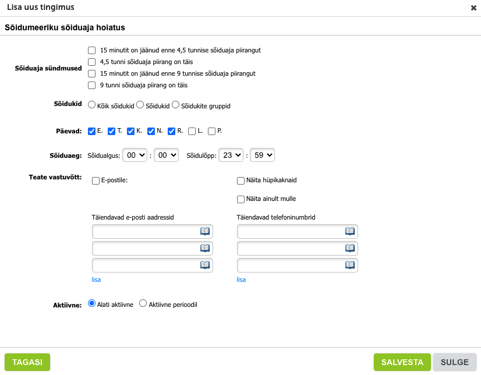This screenshot has height=375, width=481.
Task: Enable 4,5 tunni sõiduaja piirang on täis
Action: 91,62
